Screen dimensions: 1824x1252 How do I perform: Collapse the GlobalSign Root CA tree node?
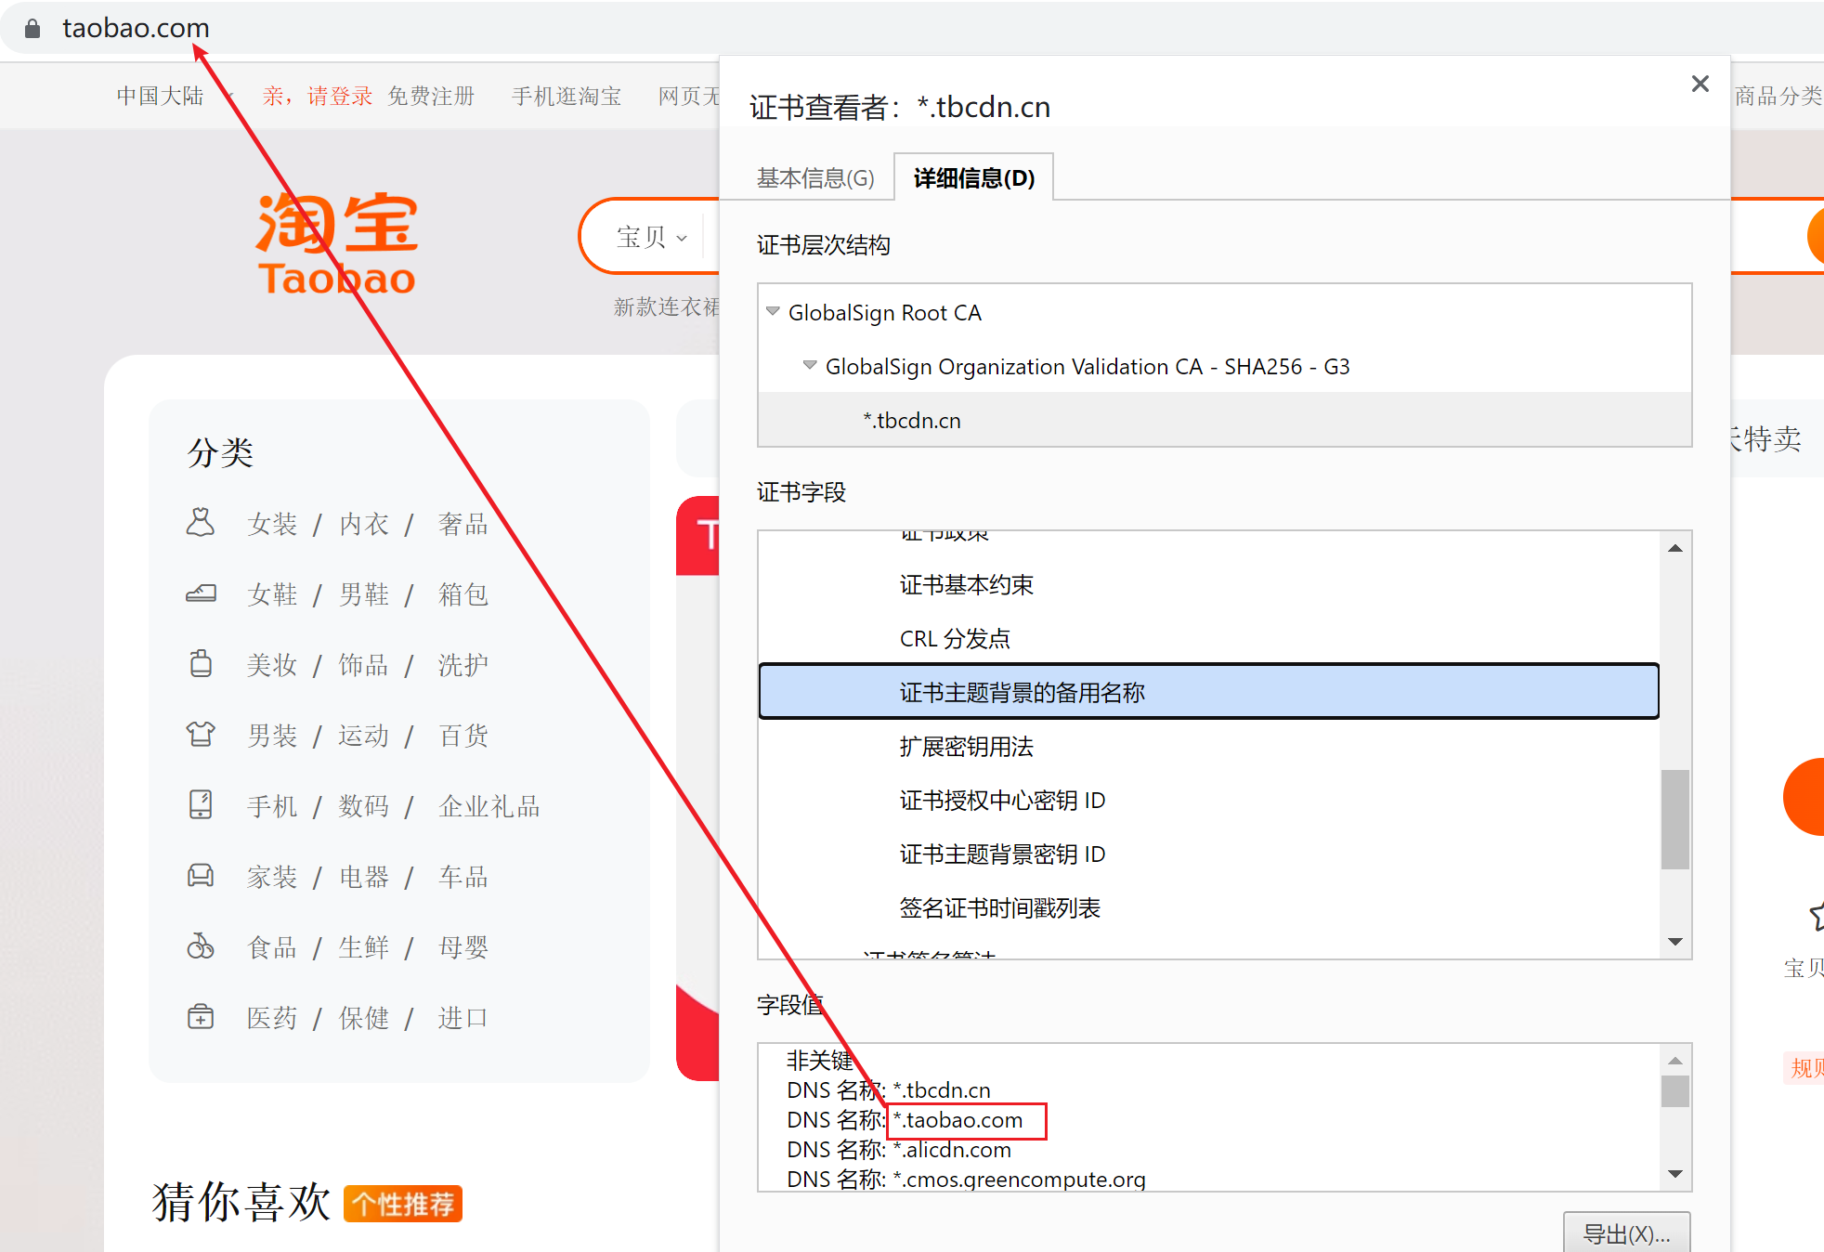[773, 312]
